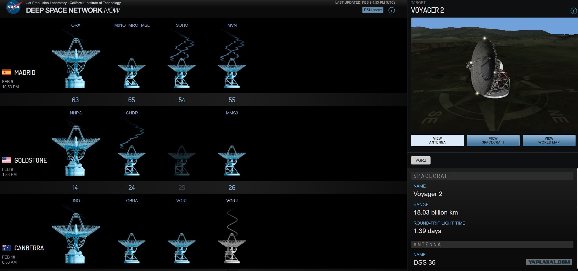Open the info icon beside DSN home
Image resolution: width=578 pixels, height=271 pixels.
(392, 10)
